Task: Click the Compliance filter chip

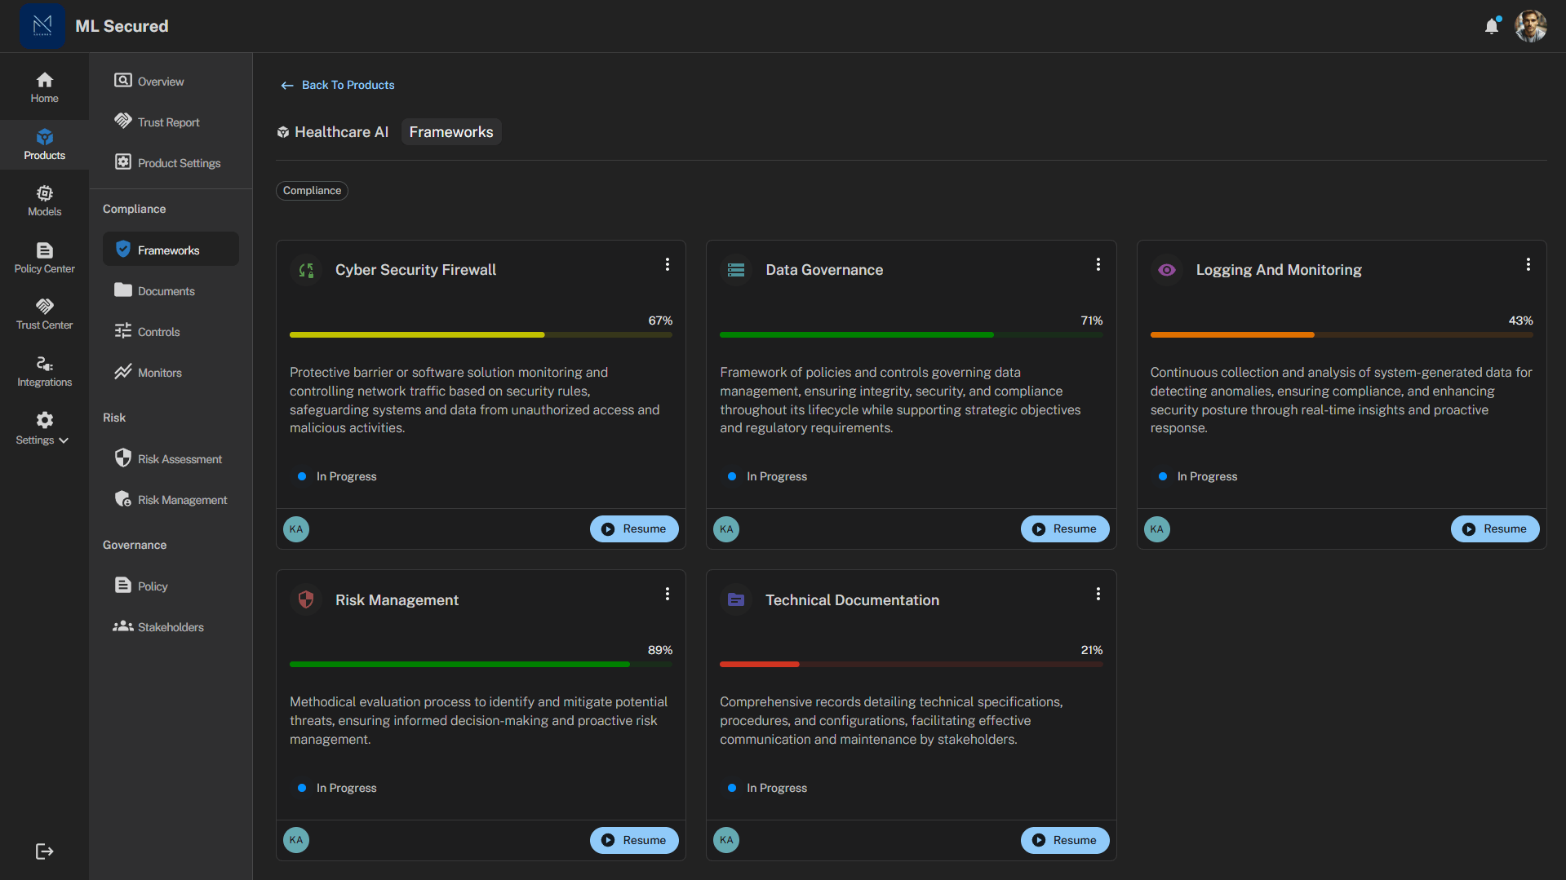Action: (312, 191)
